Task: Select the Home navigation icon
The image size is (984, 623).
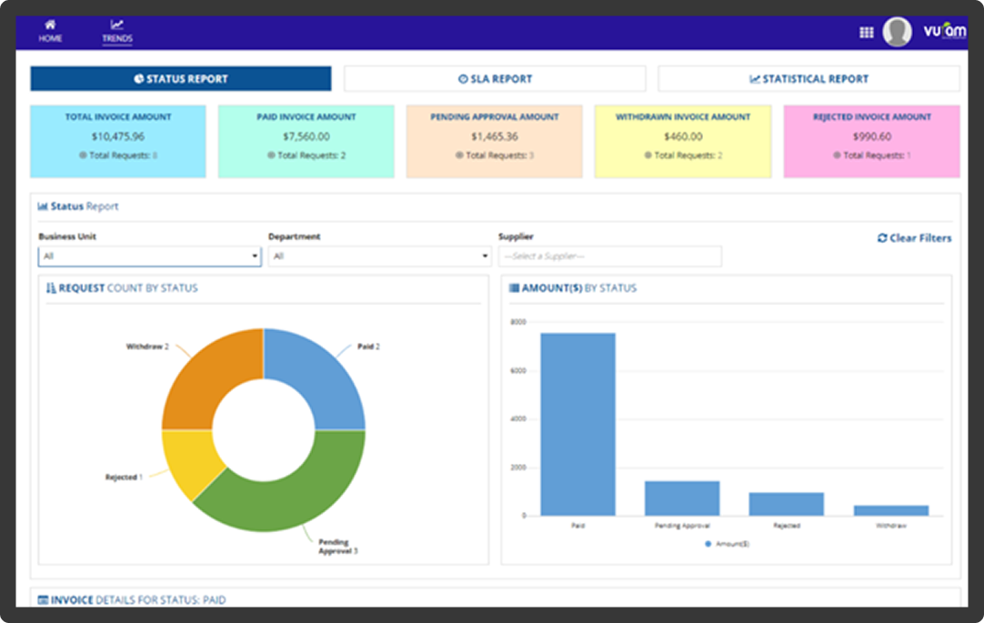Action: 50,25
